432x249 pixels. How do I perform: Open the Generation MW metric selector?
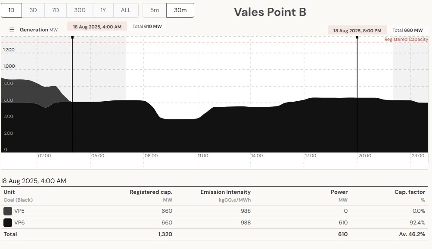point(39,30)
